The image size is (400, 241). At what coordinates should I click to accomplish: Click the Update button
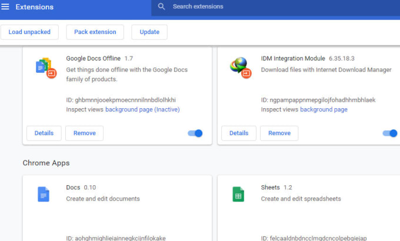[149, 32]
